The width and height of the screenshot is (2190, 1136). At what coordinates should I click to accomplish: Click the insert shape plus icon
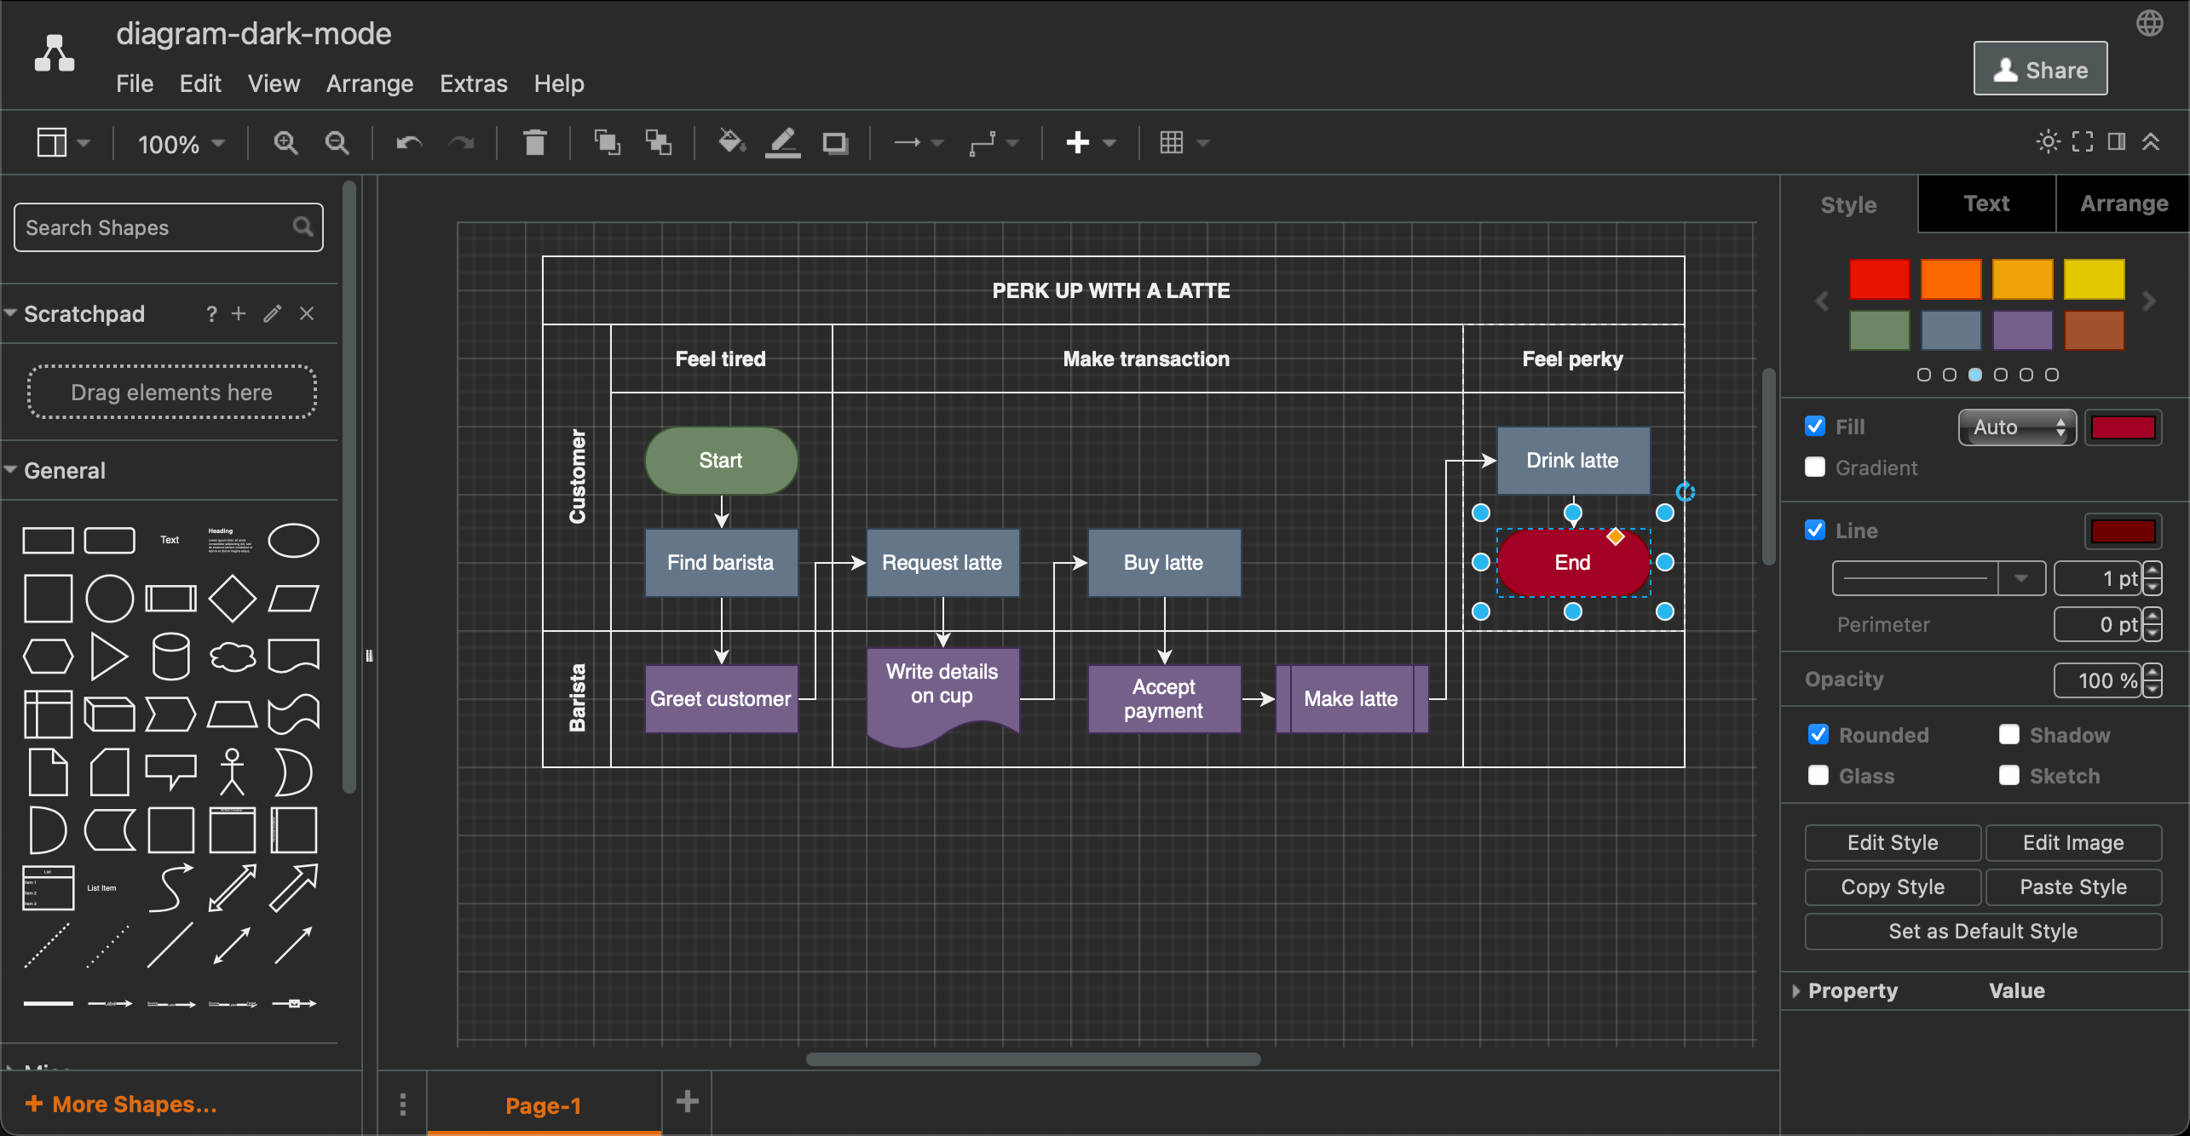1078,141
